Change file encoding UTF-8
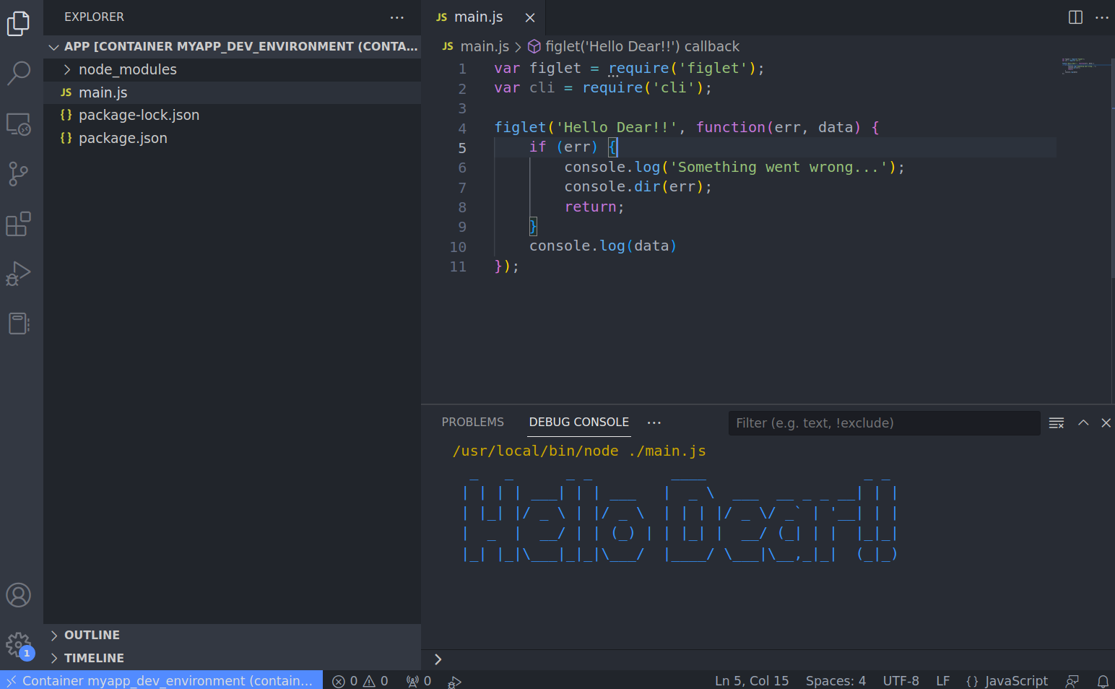Screen dimensions: 1115x689 901,680
